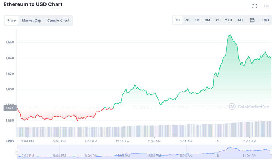This screenshot has height=162, width=275.
Task: Switch to the Candle Chart tab
Action: pos(58,20)
